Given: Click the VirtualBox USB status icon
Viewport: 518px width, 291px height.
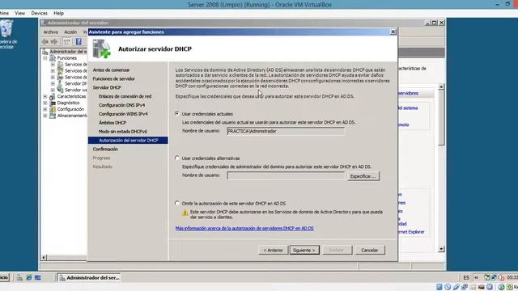Looking at the screenshot, I should tap(456, 287).
